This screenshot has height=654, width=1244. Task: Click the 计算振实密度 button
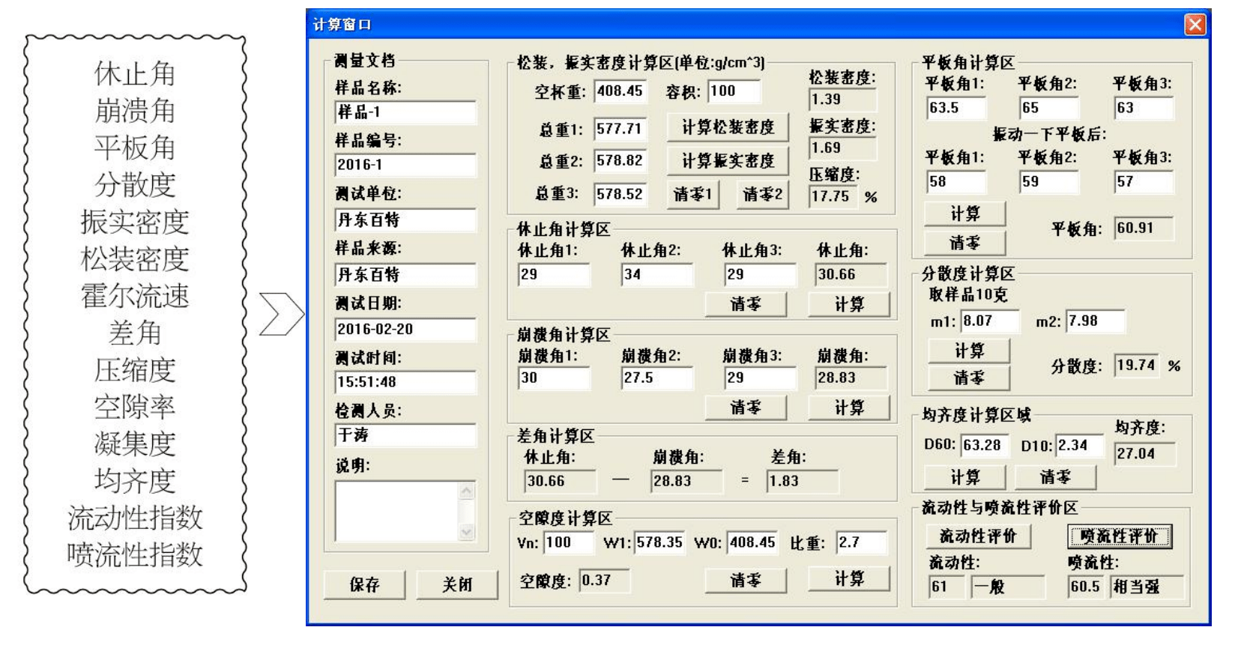(x=728, y=161)
